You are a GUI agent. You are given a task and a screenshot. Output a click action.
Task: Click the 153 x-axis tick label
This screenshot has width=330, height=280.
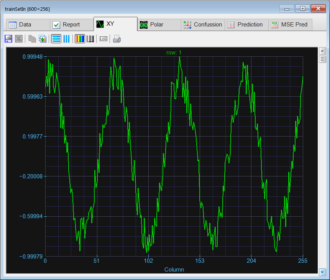click(x=200, y=261)
